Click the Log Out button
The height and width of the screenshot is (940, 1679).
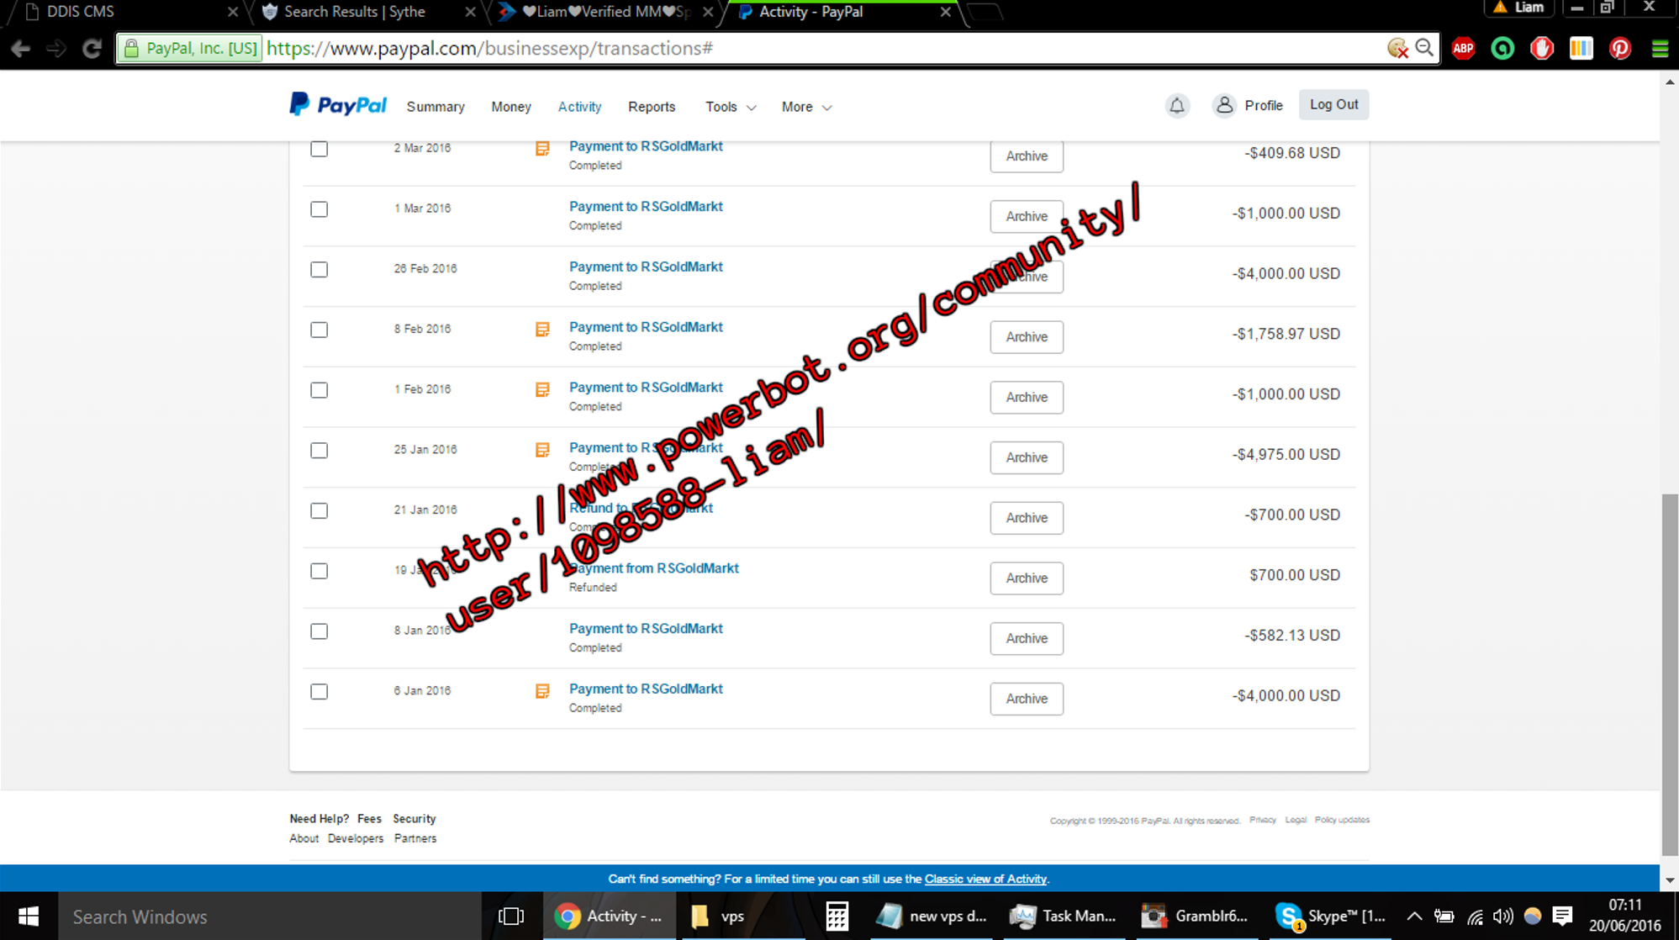[1333, 105]
